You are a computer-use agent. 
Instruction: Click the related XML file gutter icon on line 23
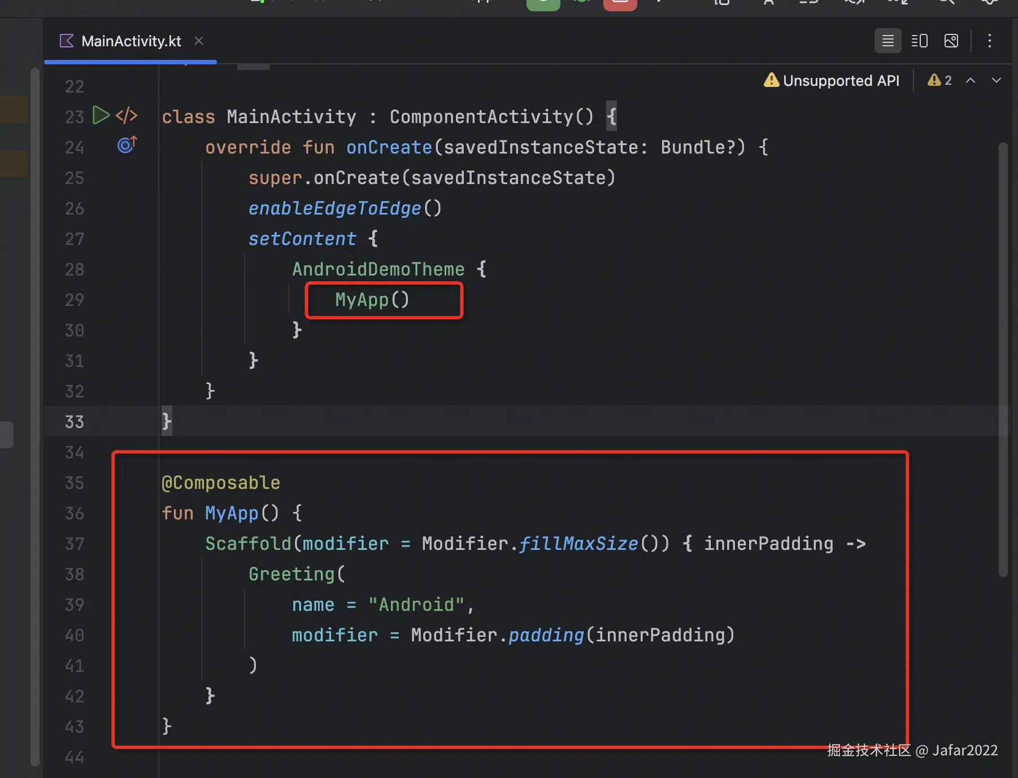coord(127,115)
